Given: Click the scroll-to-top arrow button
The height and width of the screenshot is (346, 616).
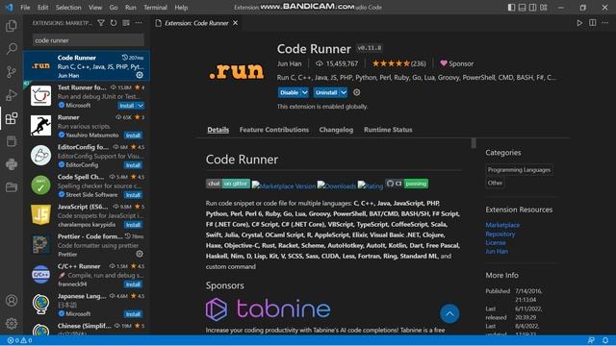Looking at the screenshot, I should [449, 314].
